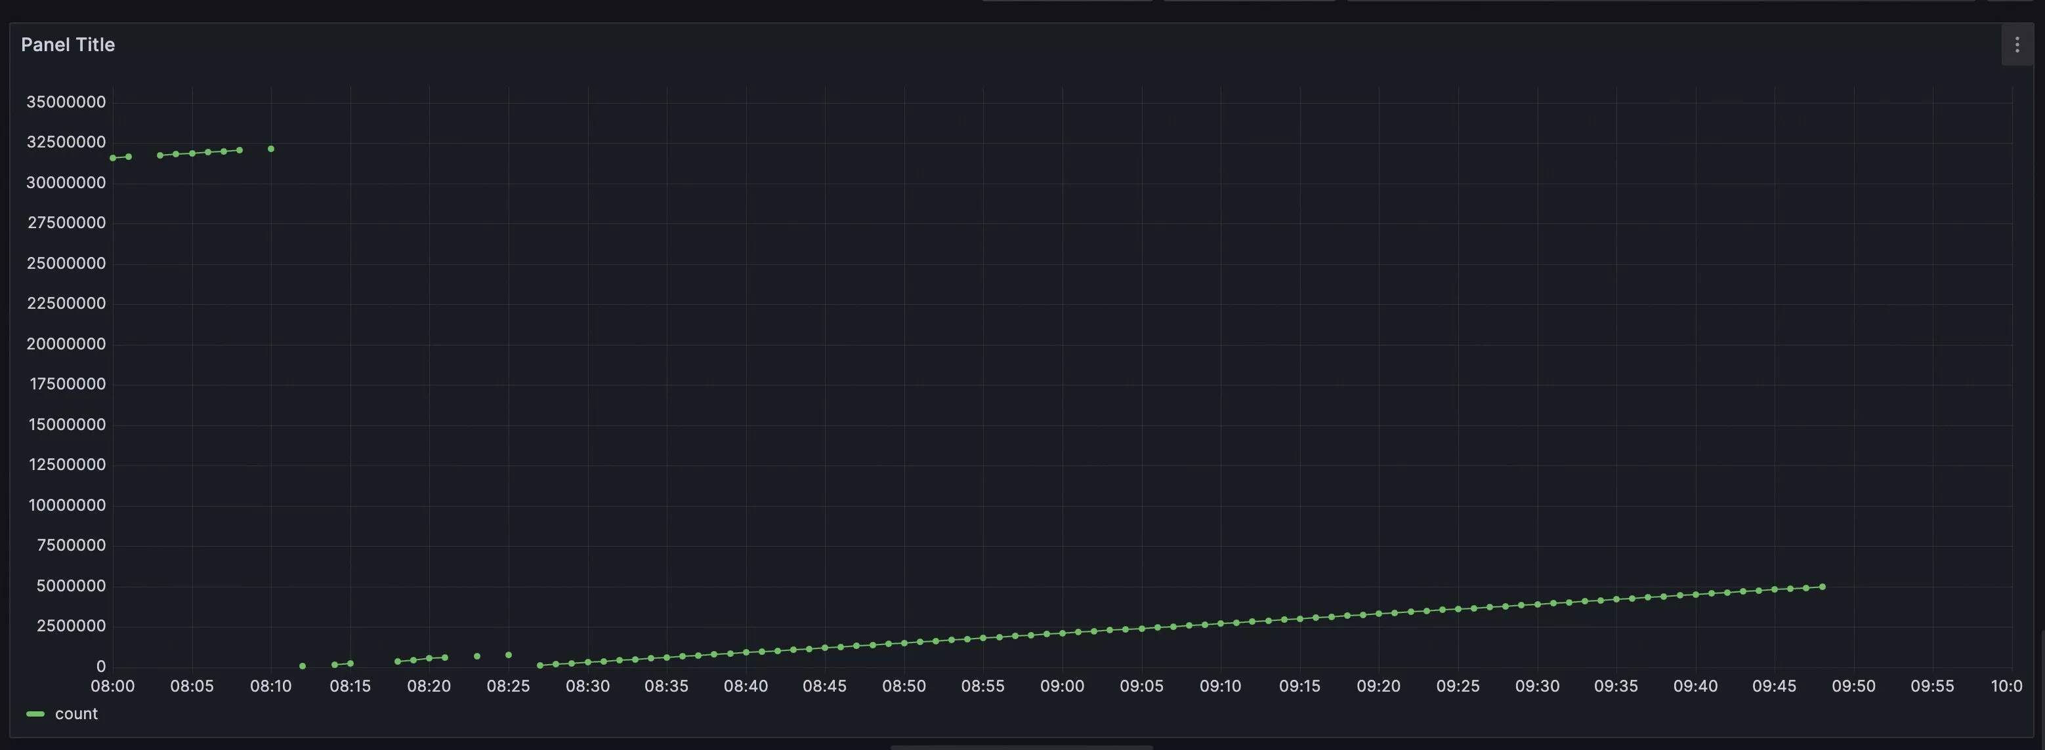Click the x-axis label 09:30
2045x750 pixels.
click(x=1537, y=686)
